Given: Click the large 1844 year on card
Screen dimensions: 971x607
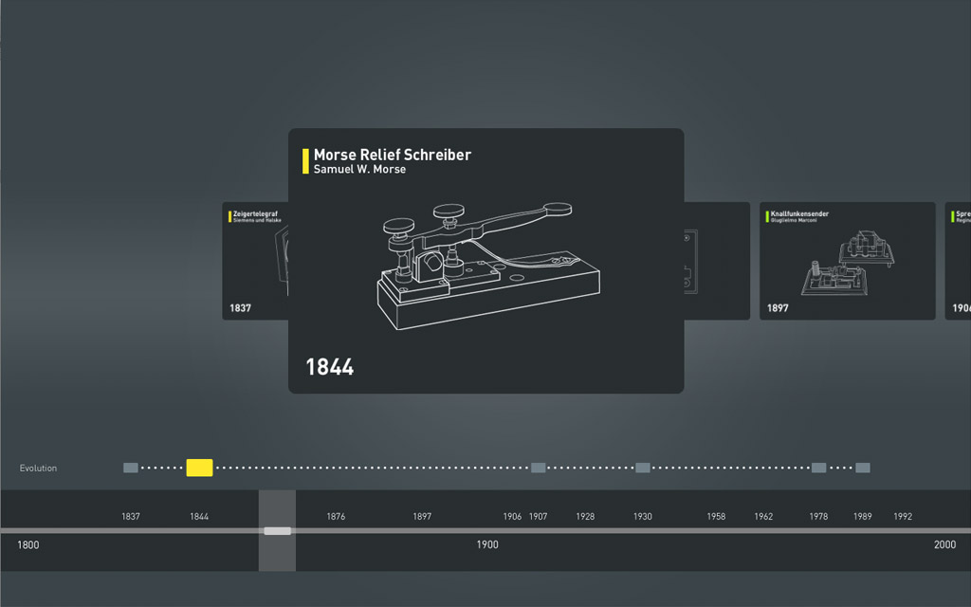Looking at the screenshot, I should click(x=330, y=367).
